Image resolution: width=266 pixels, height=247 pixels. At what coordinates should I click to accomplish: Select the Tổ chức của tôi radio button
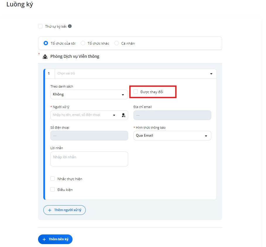(x=46, y=43)
